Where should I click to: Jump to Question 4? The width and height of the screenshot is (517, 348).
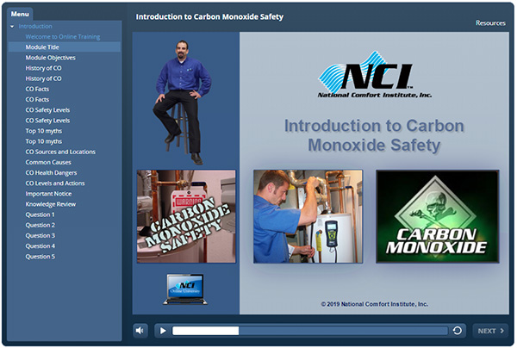click(40, 246)
